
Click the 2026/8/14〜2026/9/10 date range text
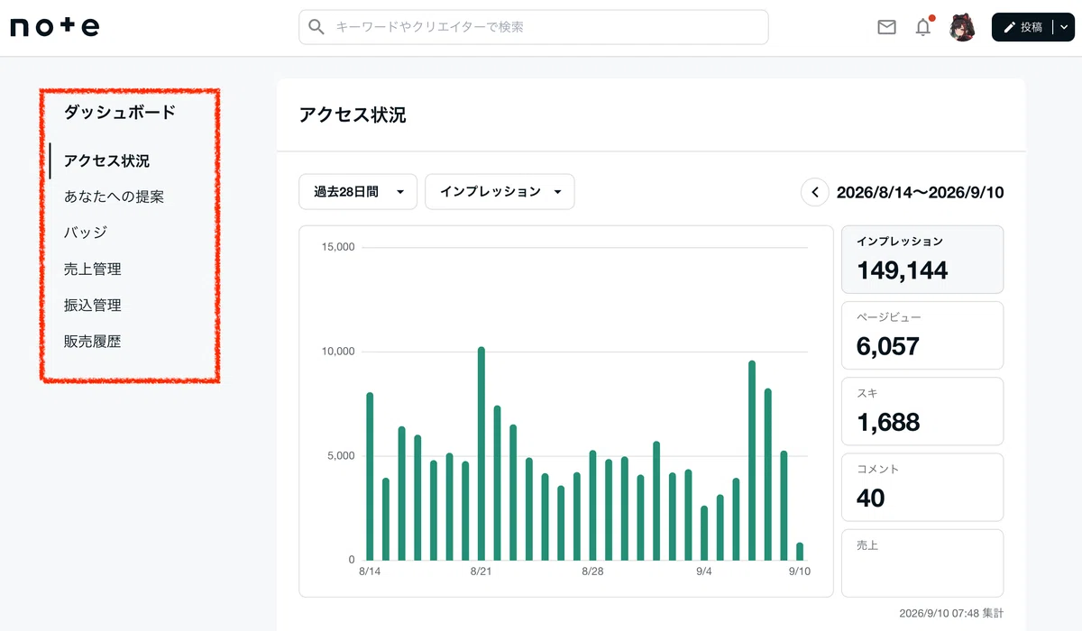coord(920,192)
